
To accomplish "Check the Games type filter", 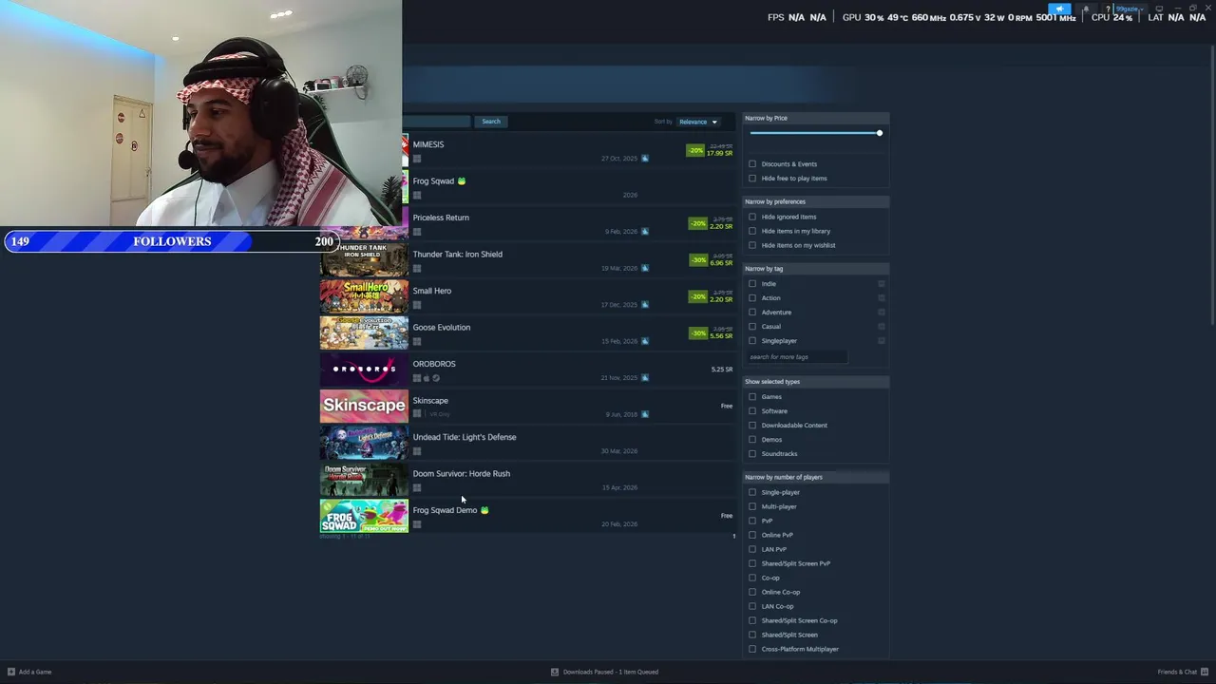I will pos(752,397).
